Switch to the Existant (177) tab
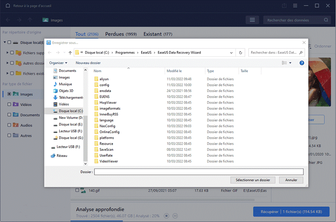 tap(158, 34)
